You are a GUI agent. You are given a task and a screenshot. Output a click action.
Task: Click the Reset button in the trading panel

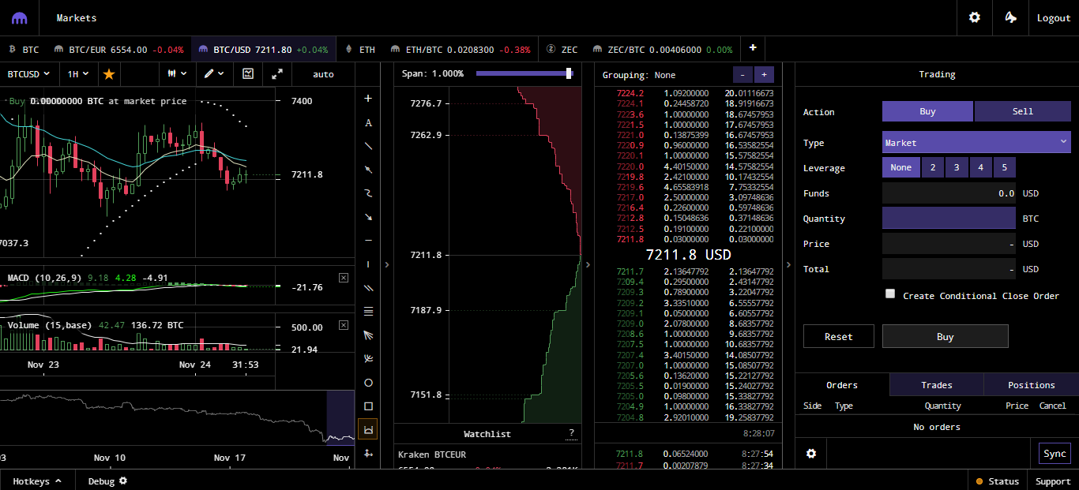pos(838,336)
